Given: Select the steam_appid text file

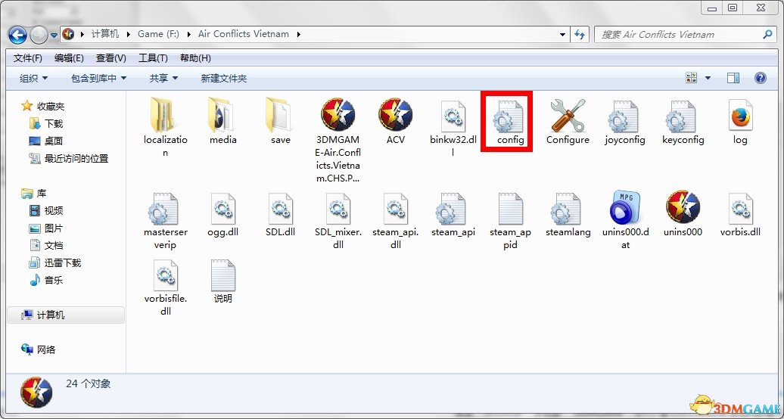Looking at the screenshot, I should point(510,221).
